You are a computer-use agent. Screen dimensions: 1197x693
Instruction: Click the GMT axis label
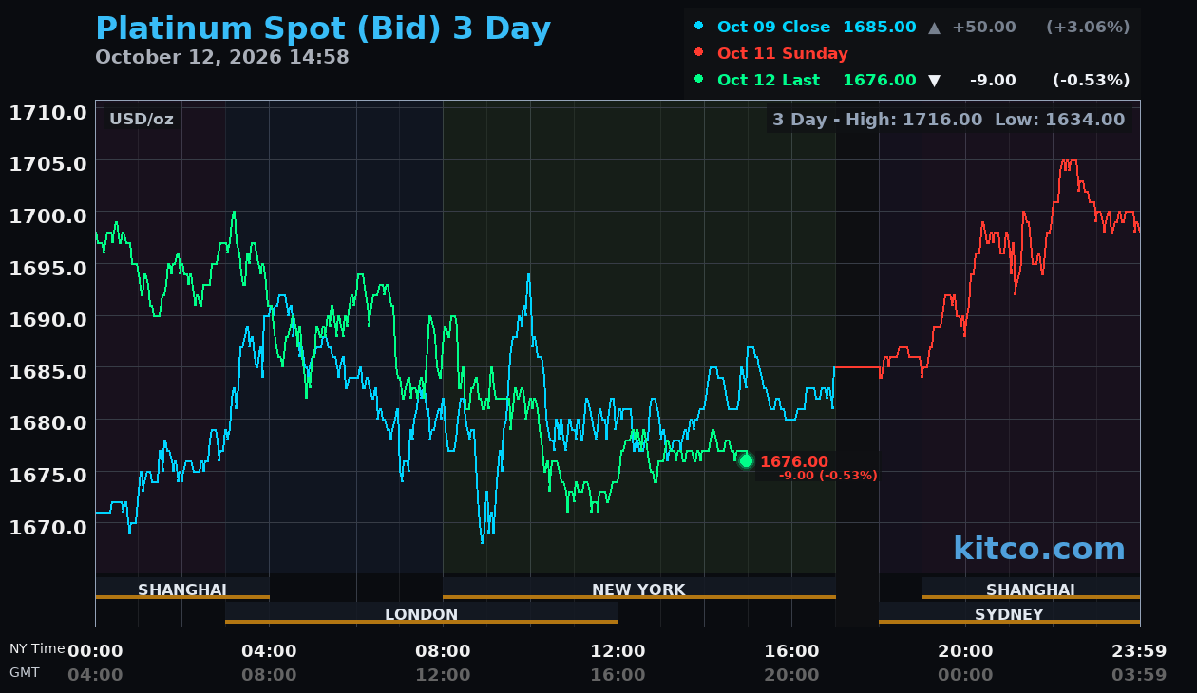pos(25,672)
